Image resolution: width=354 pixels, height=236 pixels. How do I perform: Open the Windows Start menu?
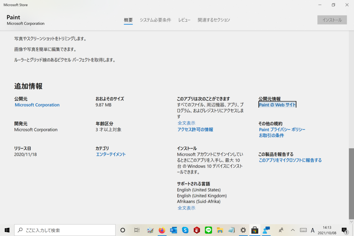7,230
